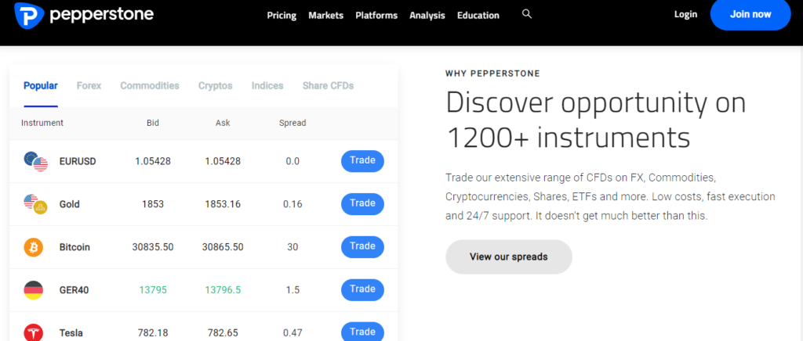The width and height of the screenshot is (803, 341).
Task: Click the Login link
Action: pyautogui.click(x=685, y=14)
